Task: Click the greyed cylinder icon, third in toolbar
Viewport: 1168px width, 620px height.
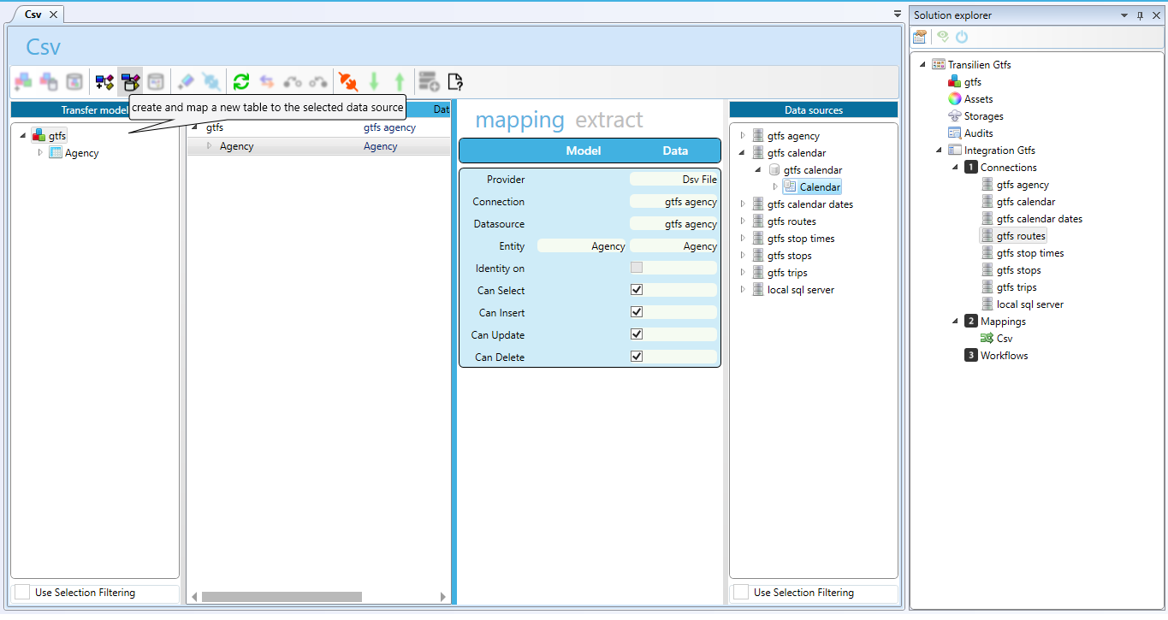Action: (x=74, y=81)
